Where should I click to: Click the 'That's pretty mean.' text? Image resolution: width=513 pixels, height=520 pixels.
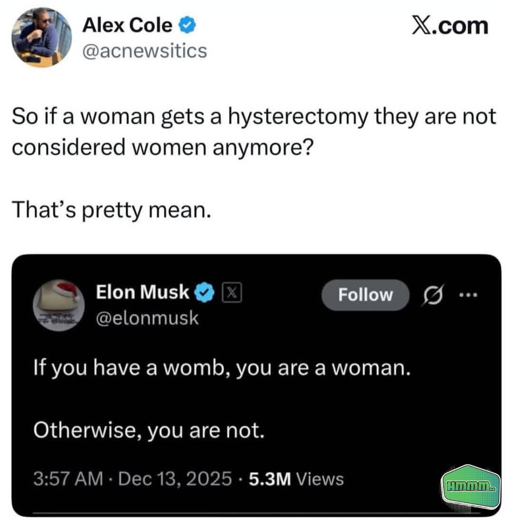tap(112, 210)
